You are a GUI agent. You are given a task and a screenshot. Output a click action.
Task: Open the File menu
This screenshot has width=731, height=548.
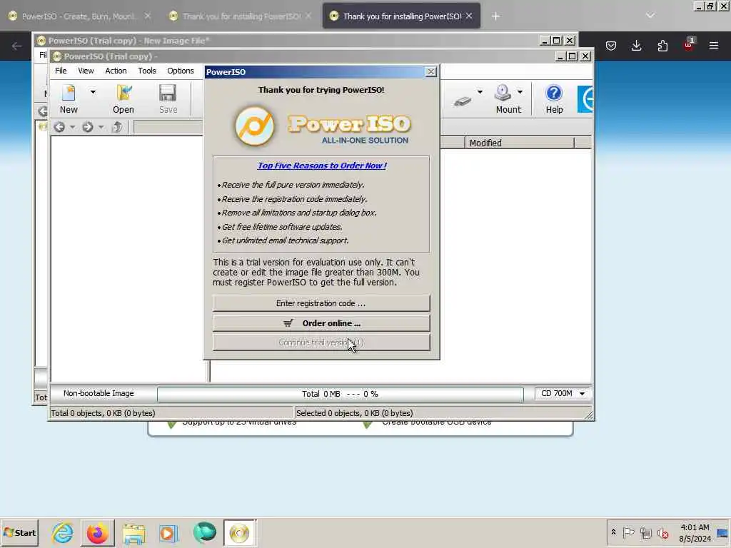click(61, 71)
